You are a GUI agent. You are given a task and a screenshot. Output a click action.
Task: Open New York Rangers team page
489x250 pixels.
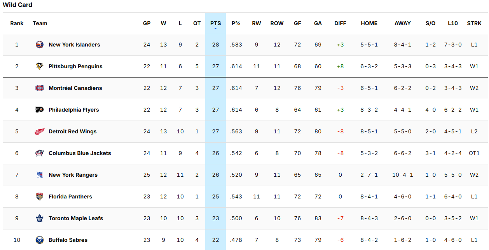coord(73,175)
